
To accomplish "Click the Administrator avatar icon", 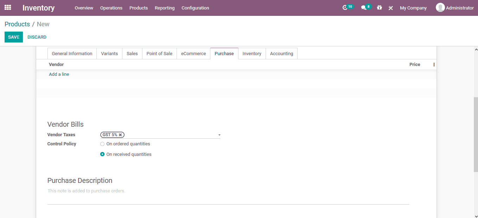I will click(440, 7).
